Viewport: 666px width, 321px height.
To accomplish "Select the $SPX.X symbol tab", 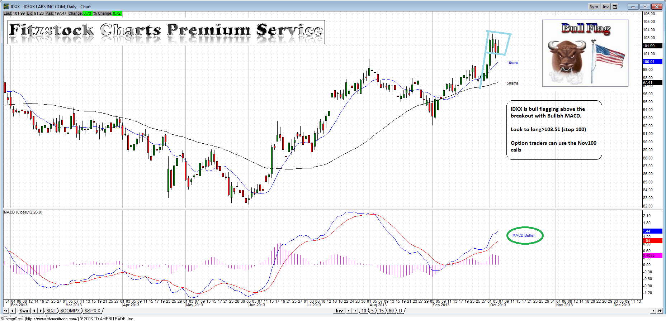I will point(93,311).
